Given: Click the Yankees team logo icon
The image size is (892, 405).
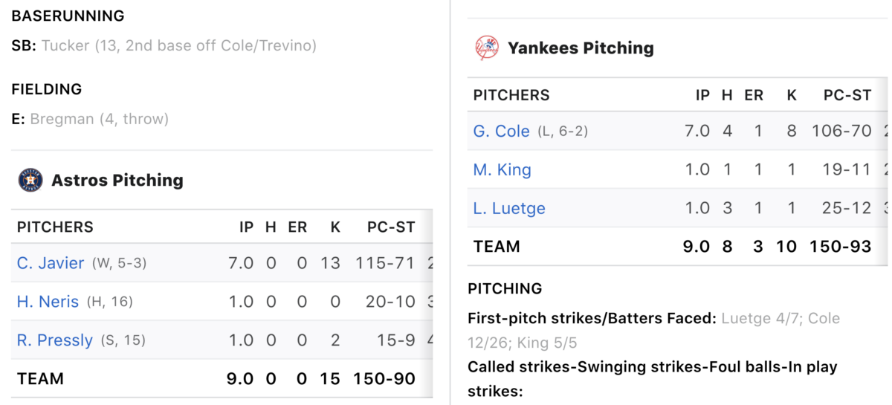Looking at the screenshot, I should (487, 48).
